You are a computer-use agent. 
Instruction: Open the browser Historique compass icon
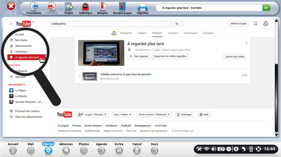pyautogui.click(x=86, y=7)
